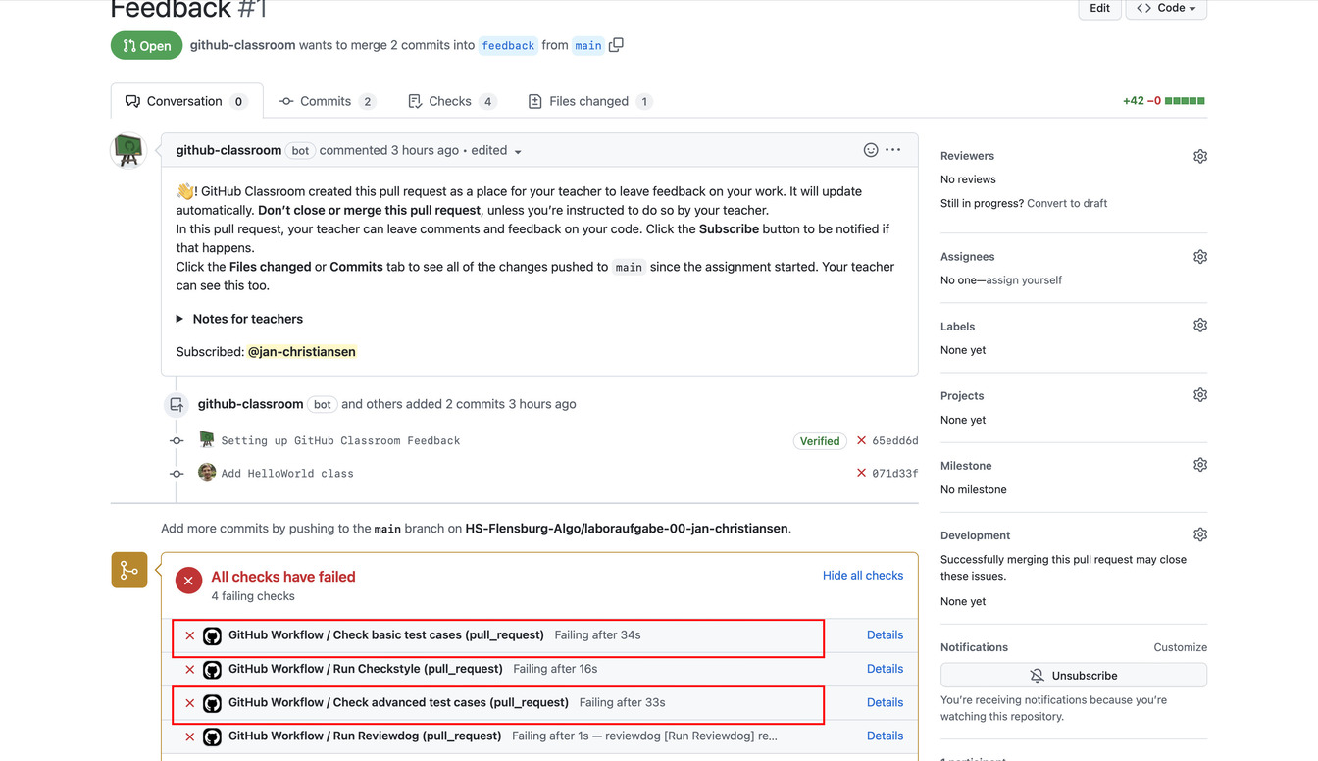Open the comment three-dot options menu
The height and width of the screenshot is (761, 1318).
(892, 150)
